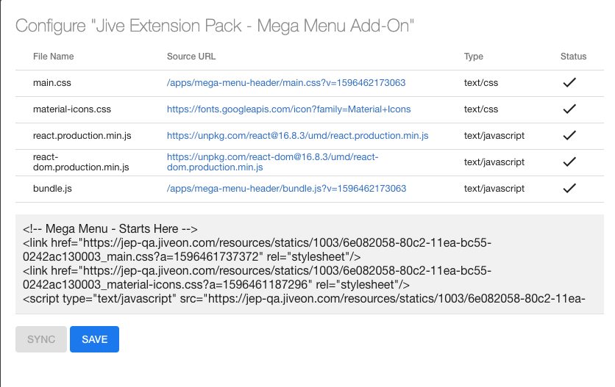This screenshot has height=387, width=615.
Task: Click the material-icons.css status checkmark
Action: pos(569,109)
